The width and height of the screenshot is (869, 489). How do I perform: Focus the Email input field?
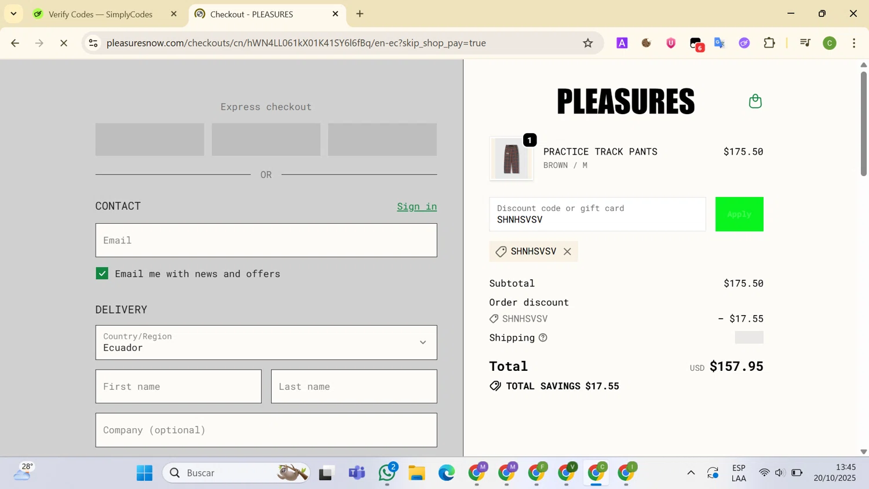point(266,240)
